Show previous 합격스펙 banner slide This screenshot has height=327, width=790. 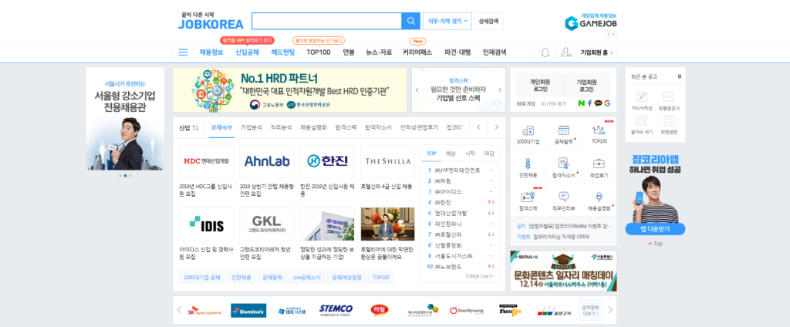[x=417, y=89]
